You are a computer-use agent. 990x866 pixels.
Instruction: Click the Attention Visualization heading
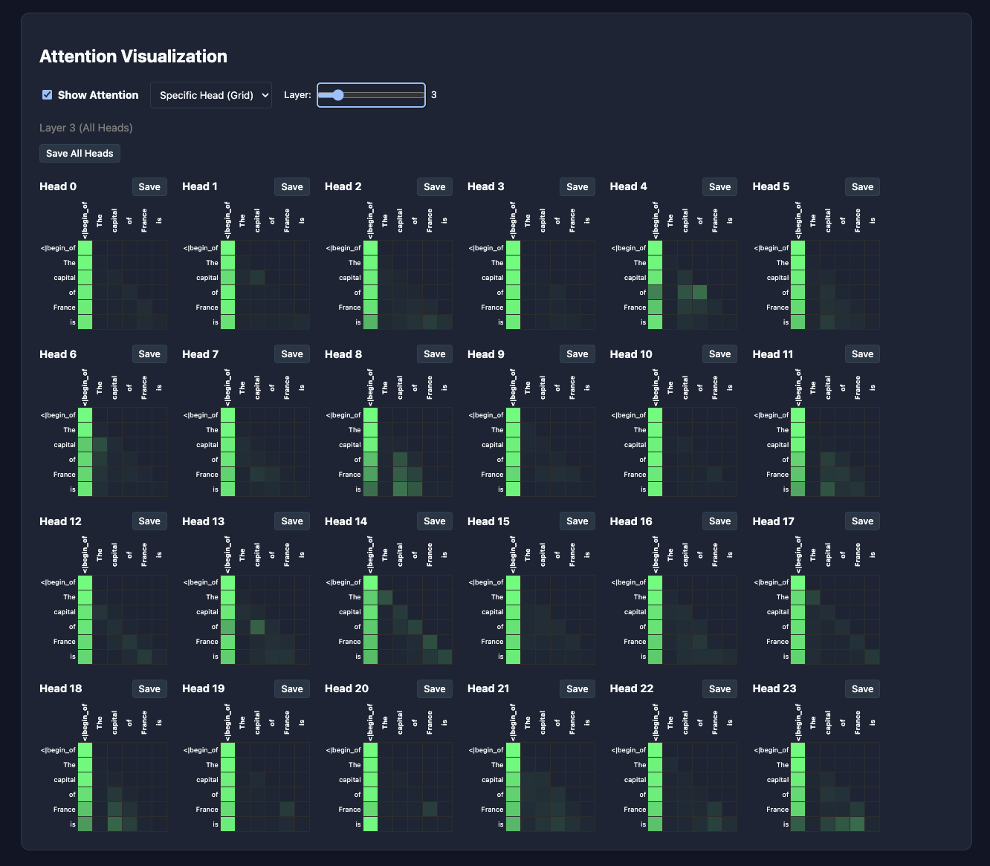[x=133, y=56]
